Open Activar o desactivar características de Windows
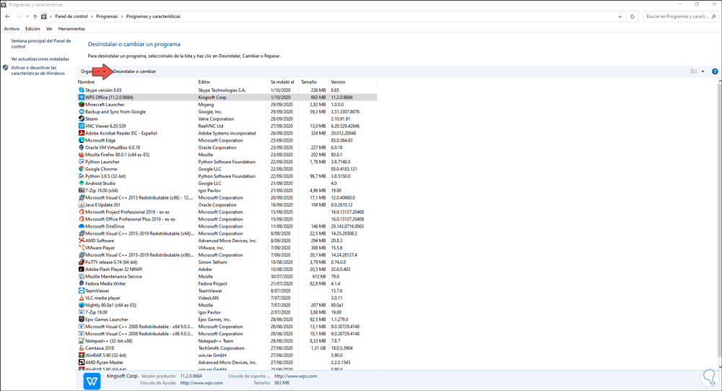Image resolution: width=722 pixels, height=391 pixels. point(38,71)
